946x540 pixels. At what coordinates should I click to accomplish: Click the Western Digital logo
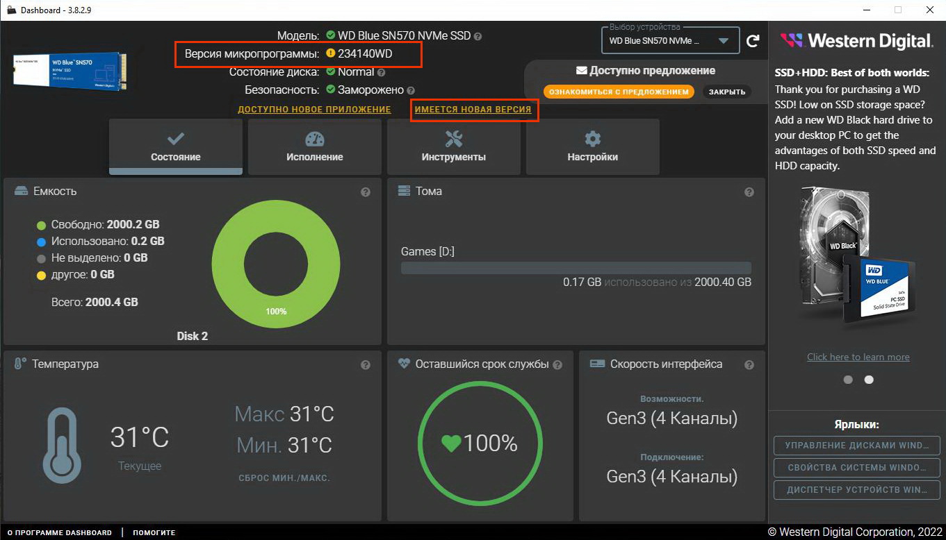856,41
